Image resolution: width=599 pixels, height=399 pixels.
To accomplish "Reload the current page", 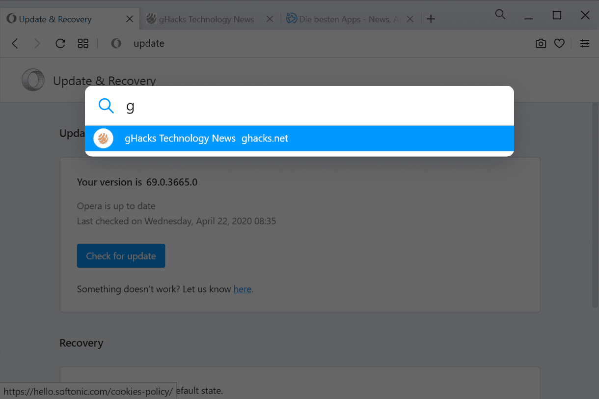I will (60, 44).
